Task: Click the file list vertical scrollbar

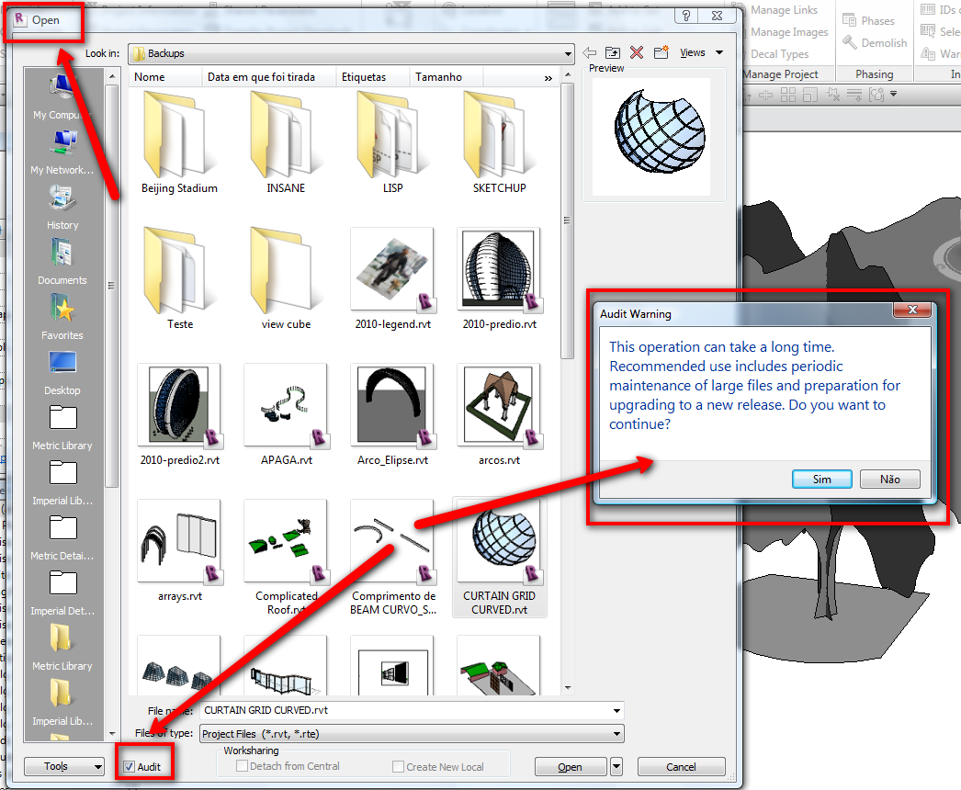Action: coord(567,220)
